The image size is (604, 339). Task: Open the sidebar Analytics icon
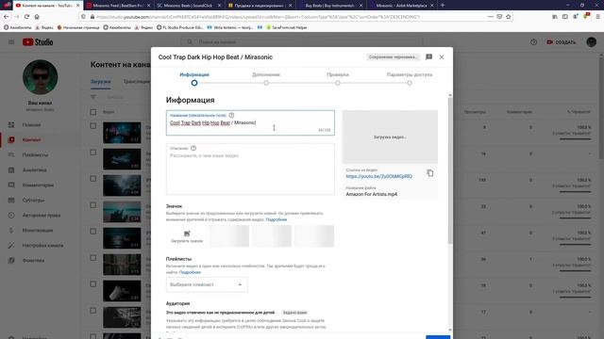[x=11, y=169]
